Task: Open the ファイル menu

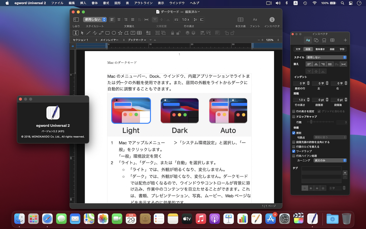Action: (x=57, y=3)
